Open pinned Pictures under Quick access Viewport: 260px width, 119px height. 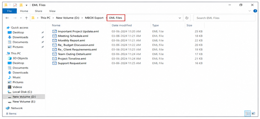18,47
